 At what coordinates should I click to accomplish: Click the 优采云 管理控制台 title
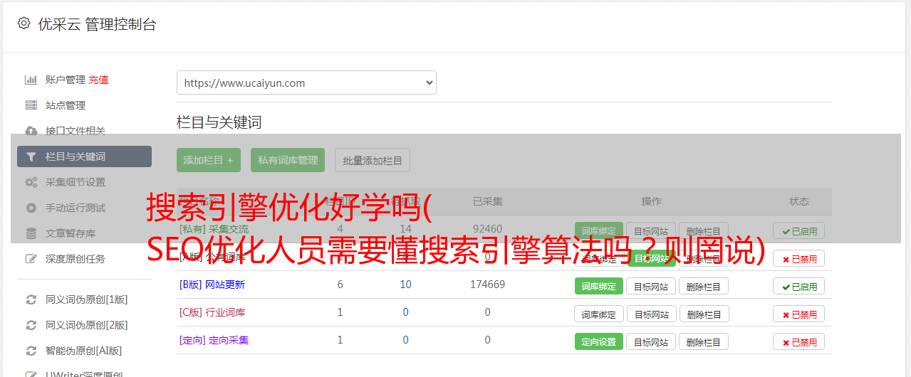click(x=97, y=24)
